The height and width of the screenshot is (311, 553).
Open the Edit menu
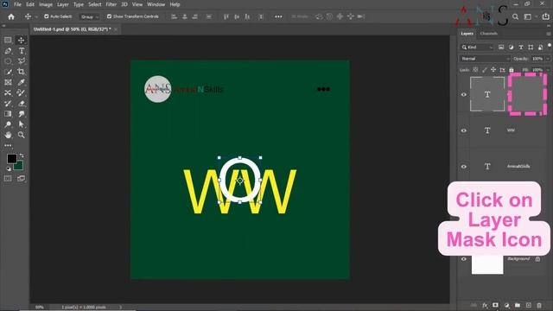tap(30, 4)
